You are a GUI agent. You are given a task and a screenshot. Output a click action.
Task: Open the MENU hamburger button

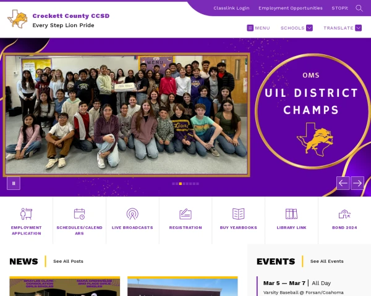(x=258, y=28)
